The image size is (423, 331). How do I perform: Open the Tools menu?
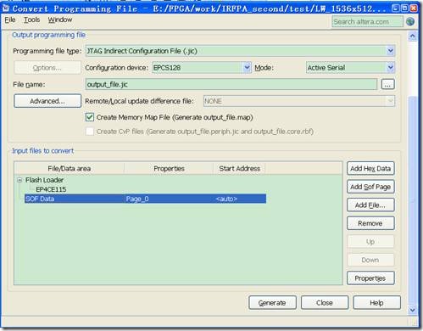pos(31,20)
